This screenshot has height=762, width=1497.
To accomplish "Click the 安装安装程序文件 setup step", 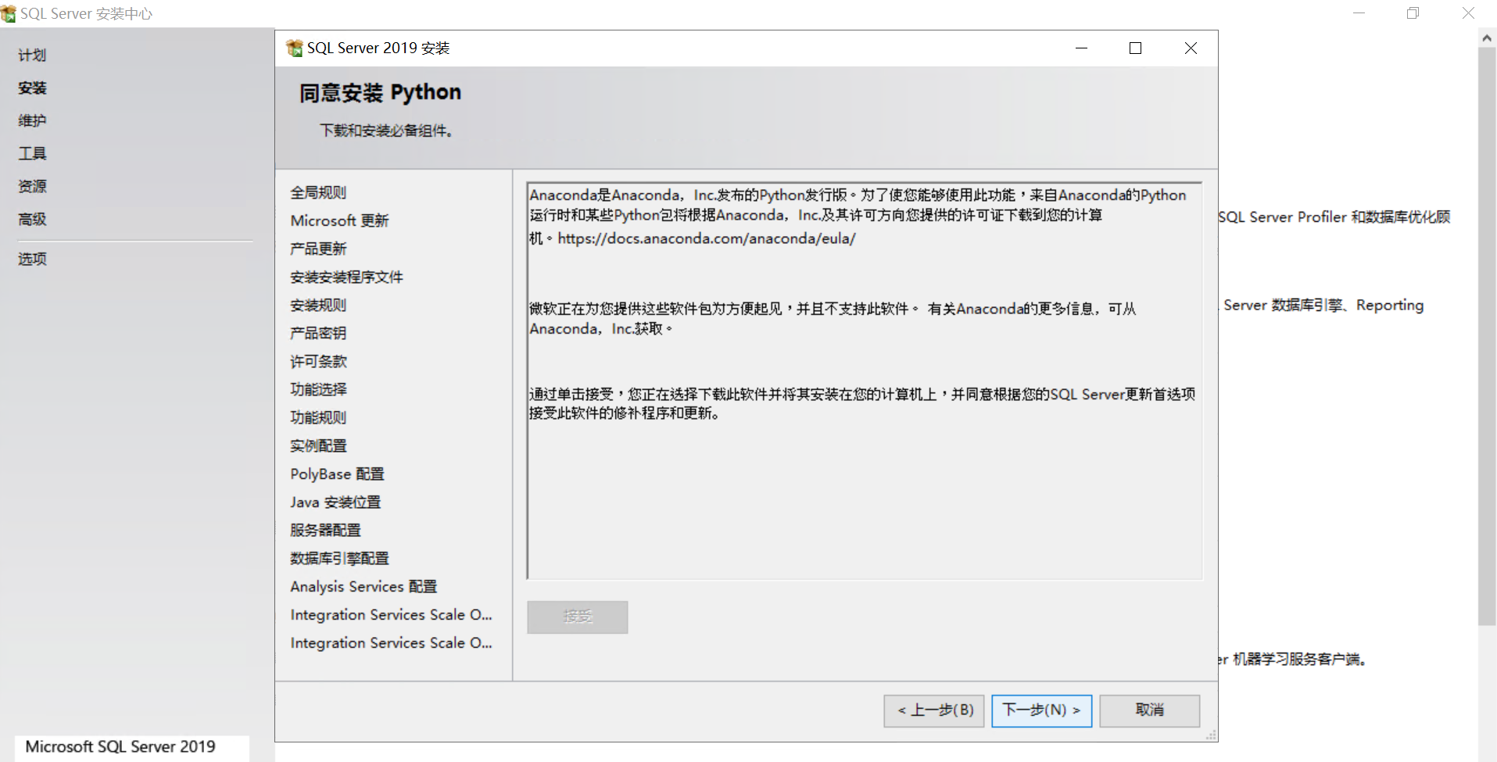I will [x=346, y=277].
